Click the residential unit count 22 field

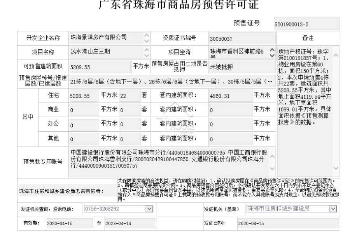point(130,96)
